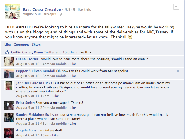The height and width of the screenshot is (139, 185).
Task: Open the East Coast Creative page name
Action: tap(42, 9)
